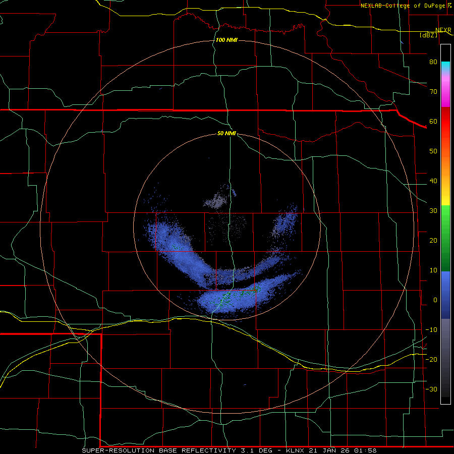
Task: Click the 40 value on the dBZ scale
Action: tap(433, 181)
